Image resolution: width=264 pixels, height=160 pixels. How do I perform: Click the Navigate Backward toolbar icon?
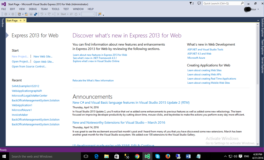(x=6, y=14)
